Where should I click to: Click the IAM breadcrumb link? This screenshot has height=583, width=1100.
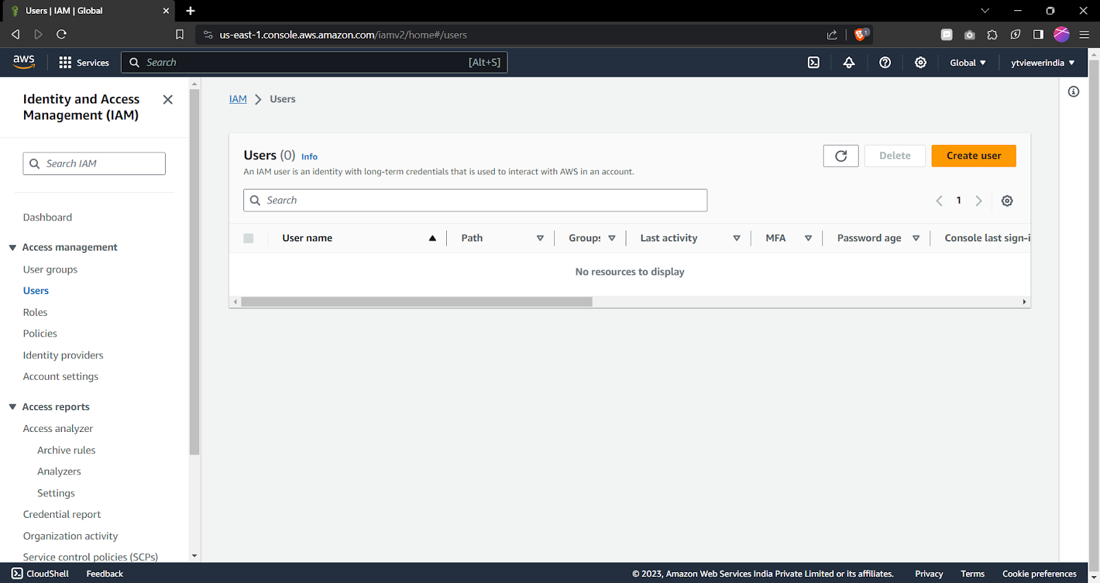238,99
